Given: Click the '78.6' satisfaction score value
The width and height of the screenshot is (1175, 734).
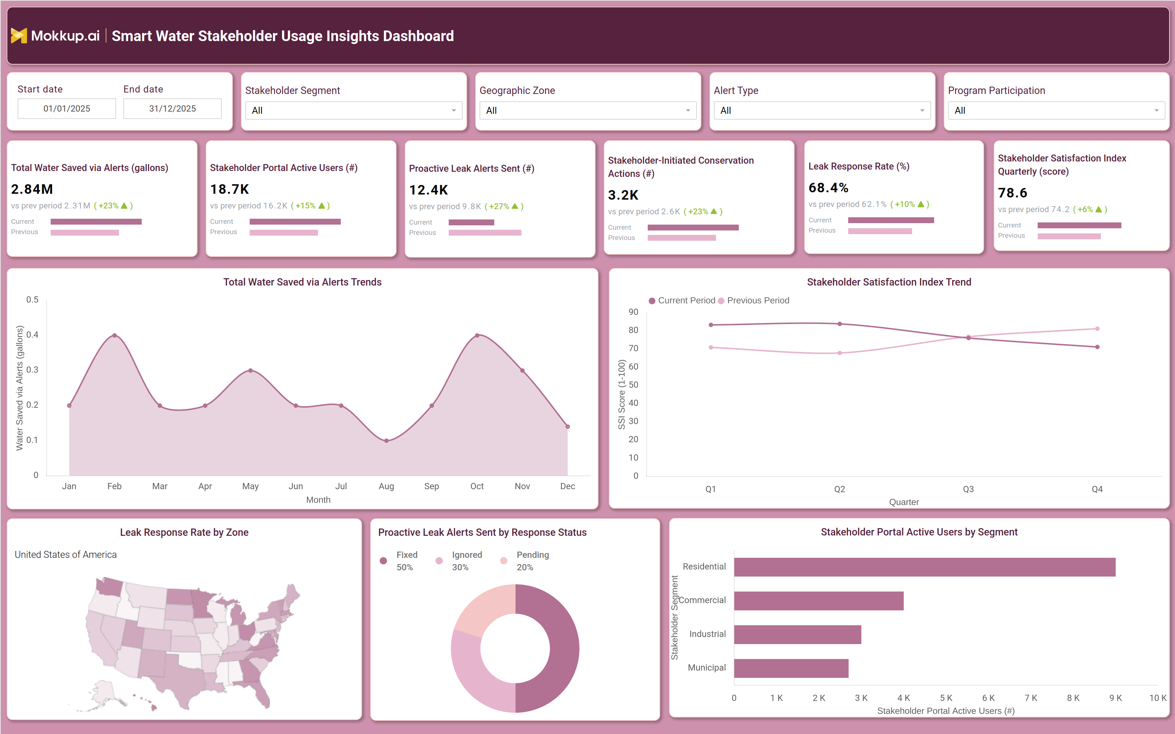Looking at the screenshot, I should (1012, 193).
